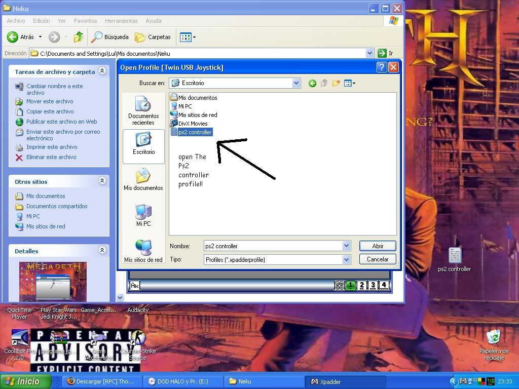Go to Documentos recientes in places bar
Screen dimensions: 519x389
[143, 111]
